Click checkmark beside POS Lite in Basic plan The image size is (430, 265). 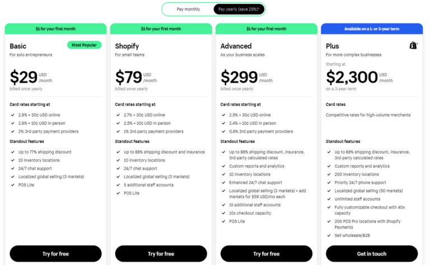point(13,185)
